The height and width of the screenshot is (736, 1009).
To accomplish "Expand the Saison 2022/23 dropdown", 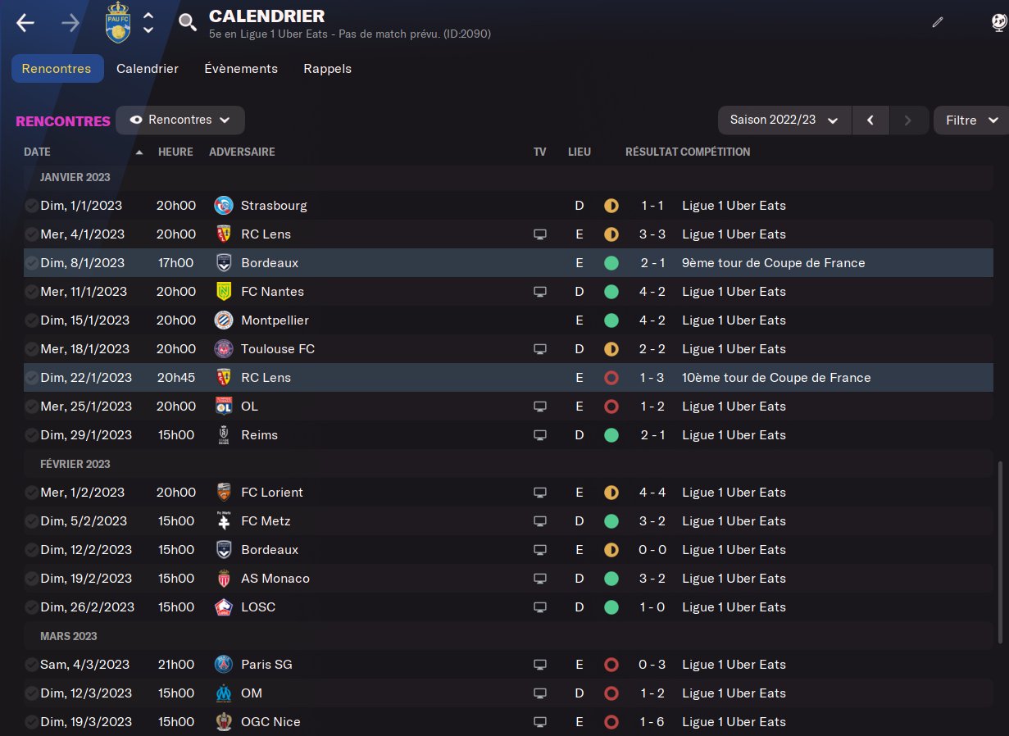I will tap(784, 120).
